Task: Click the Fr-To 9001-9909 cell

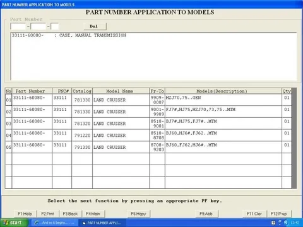Action: click(157, 112)
